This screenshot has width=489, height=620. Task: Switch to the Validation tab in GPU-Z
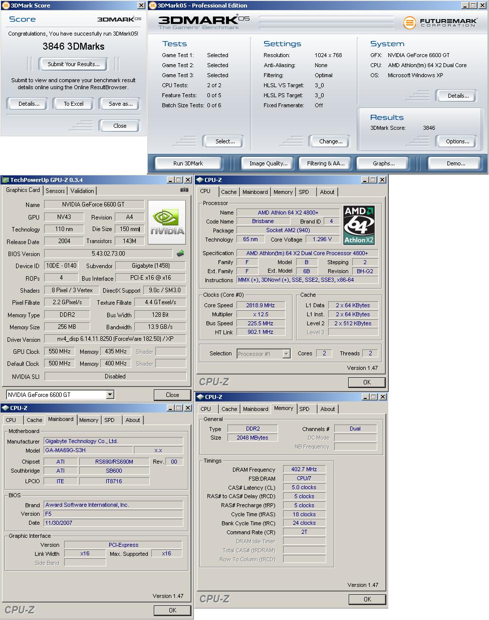coord(82,191)
